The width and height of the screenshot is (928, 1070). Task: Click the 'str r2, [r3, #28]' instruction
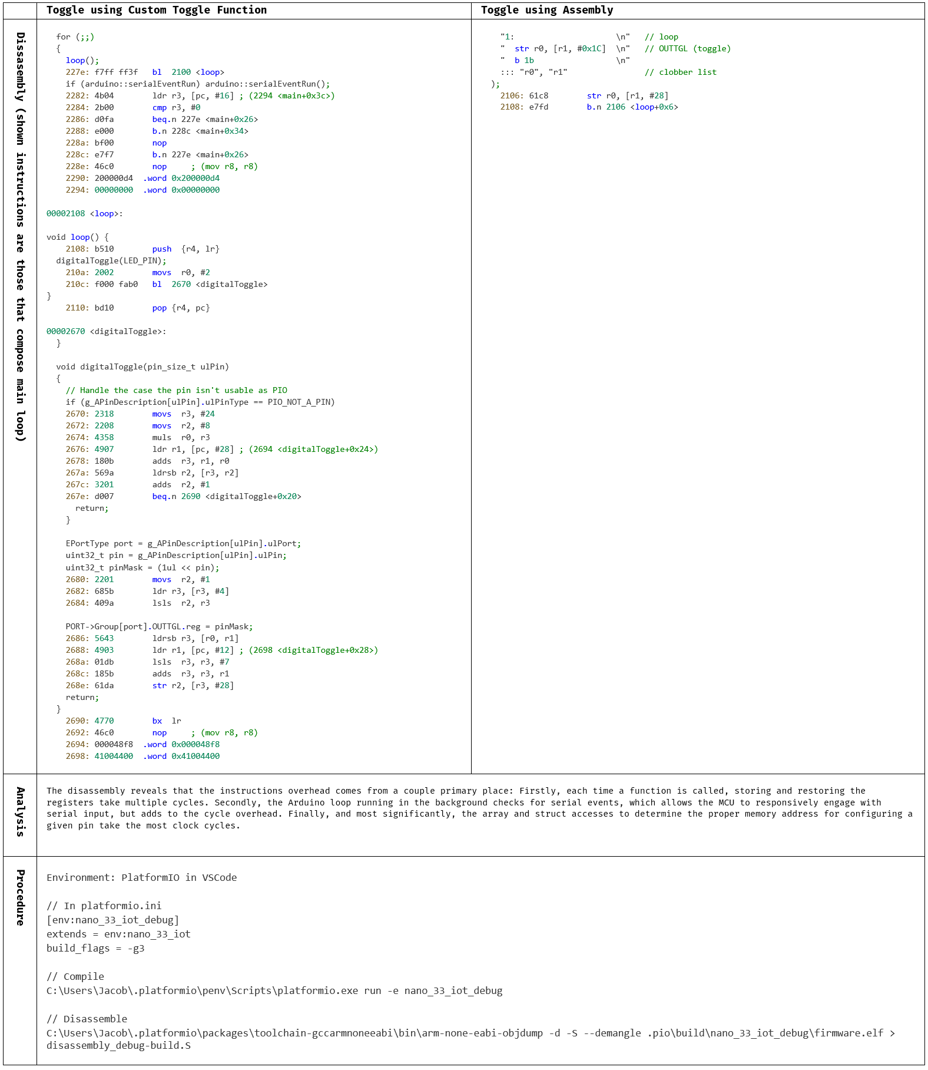tap(193, 686)
